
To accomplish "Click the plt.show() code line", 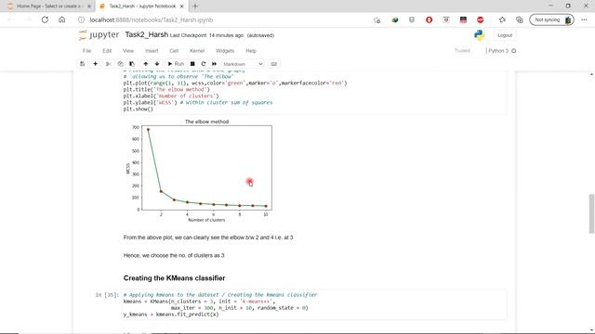I will [x=139, y=109].
